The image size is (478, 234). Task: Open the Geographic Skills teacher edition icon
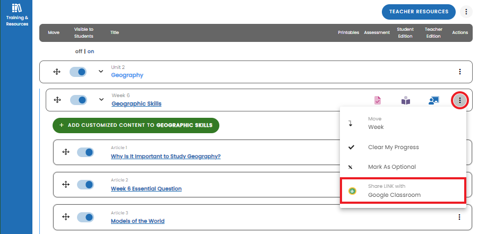[433, 100]
